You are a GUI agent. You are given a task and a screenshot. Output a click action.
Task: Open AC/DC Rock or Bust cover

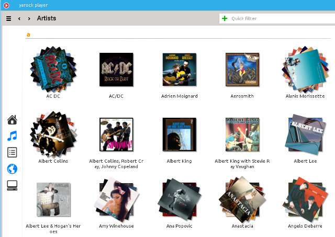pyautogui.click(x=116, y=70)
